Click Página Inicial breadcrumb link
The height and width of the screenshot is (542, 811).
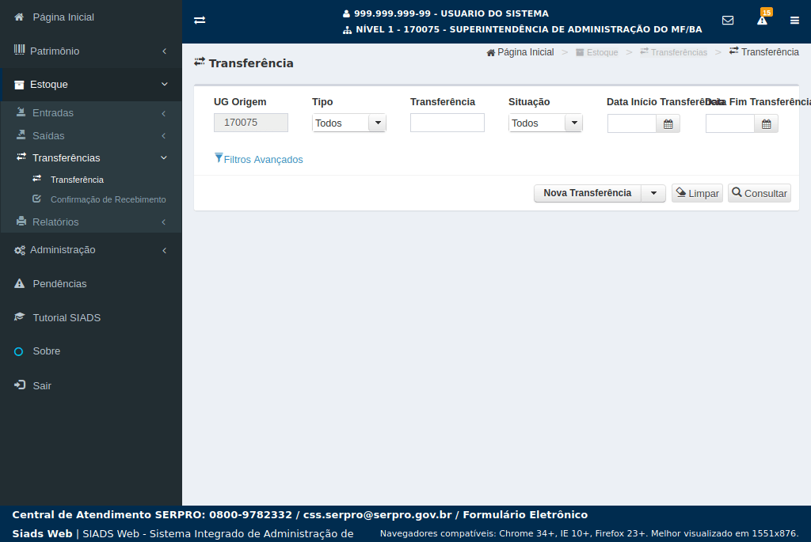pyautogui.click(x=526, y=52)
